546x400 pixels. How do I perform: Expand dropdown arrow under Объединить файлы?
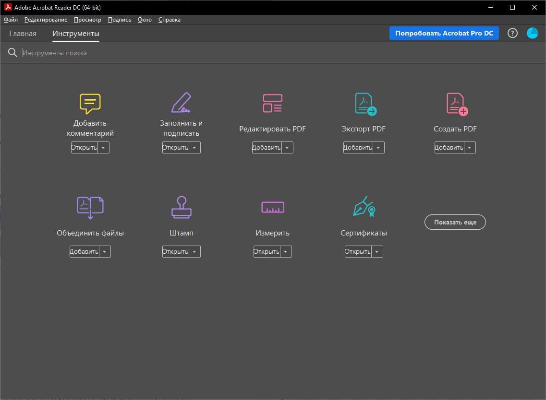[105, 251]
